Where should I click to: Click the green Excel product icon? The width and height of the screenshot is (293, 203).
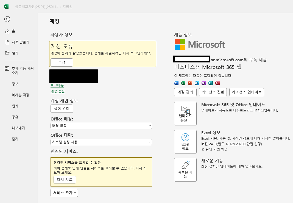point(183,83)
